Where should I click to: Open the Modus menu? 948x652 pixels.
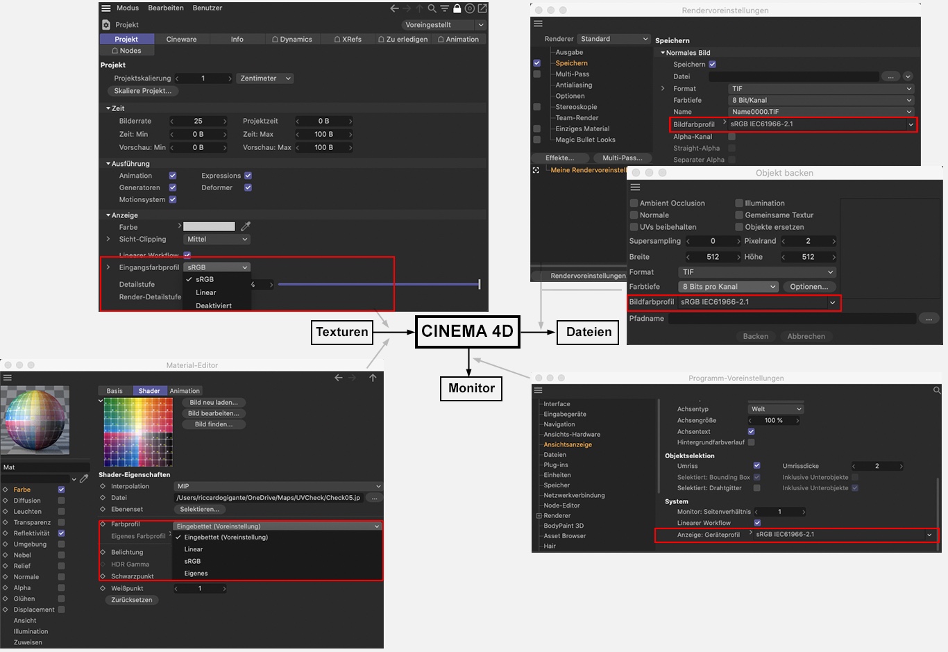[128, 8]
